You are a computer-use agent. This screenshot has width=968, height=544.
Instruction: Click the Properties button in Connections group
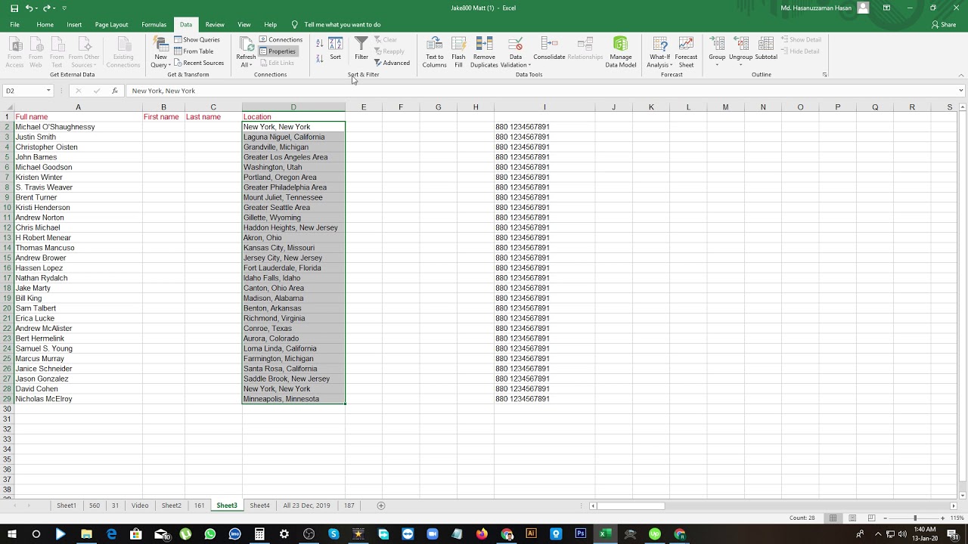(278, 51)
